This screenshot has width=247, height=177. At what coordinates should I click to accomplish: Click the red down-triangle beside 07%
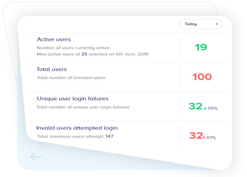pyautogui.click(x=204, y=138)
